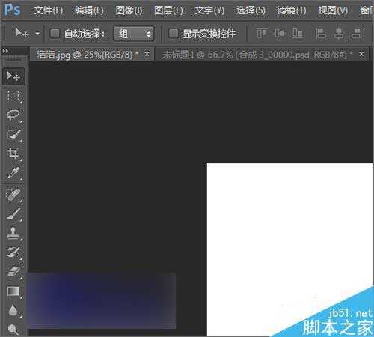Select the Lasso tool
The image size is (374, 337).
(13, 115)
